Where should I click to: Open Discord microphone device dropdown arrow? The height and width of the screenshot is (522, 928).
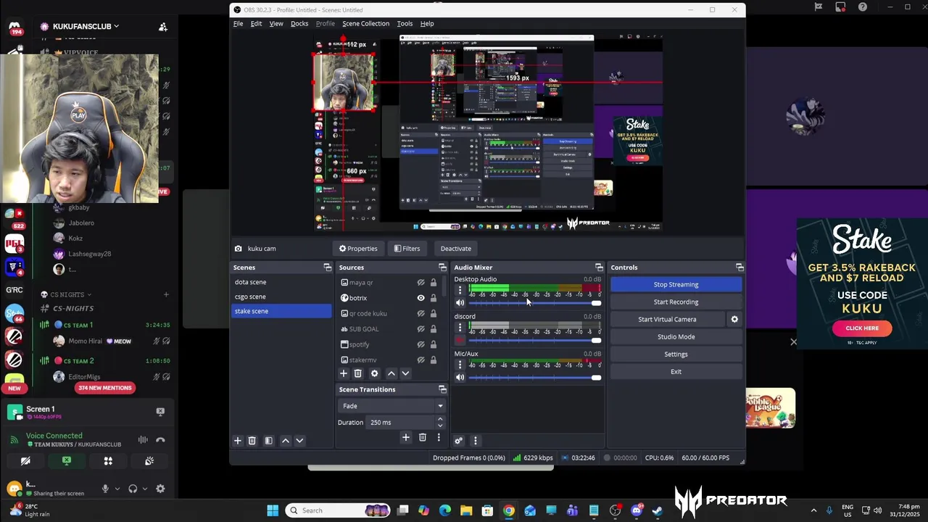click(x=117, y=489)
